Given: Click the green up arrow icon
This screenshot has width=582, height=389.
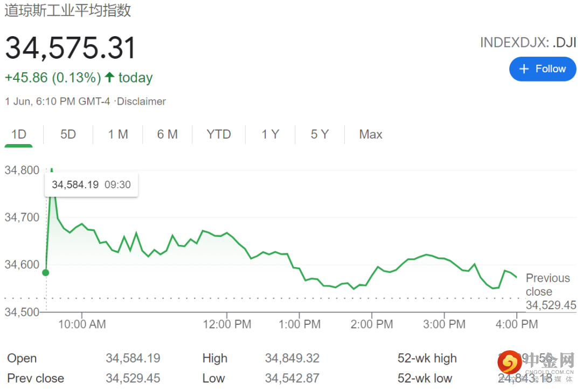Looking at the screenshot, I should click(x=109, y=78).
